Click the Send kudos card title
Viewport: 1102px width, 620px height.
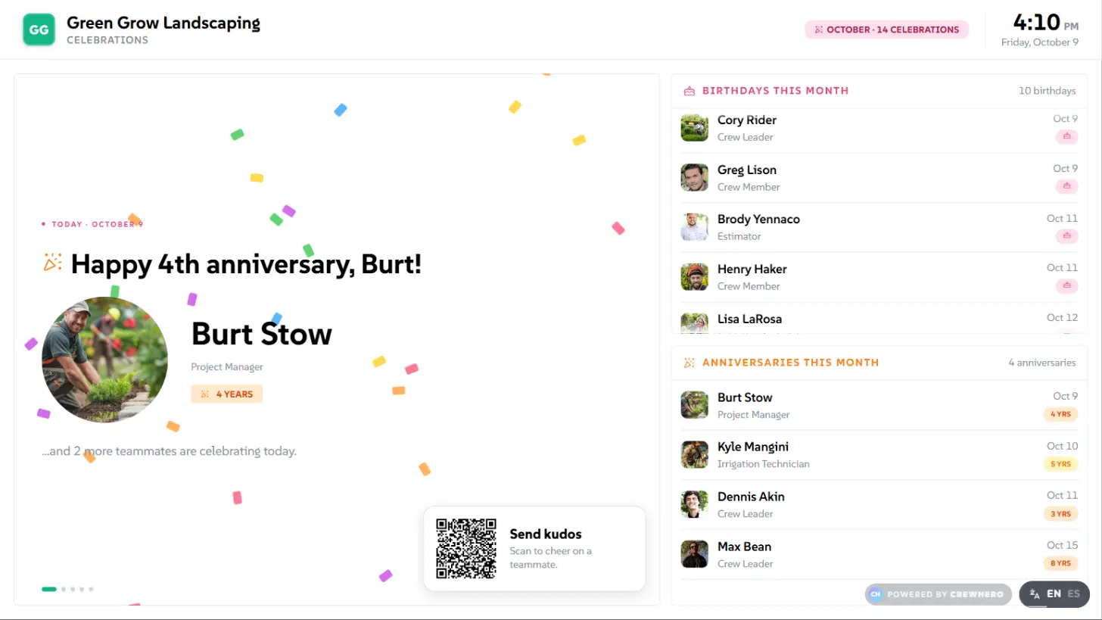(x=546, y=534)
